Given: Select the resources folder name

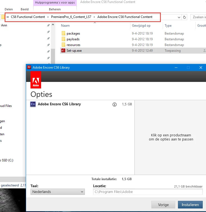Looking at the screenshot, I should (x=73, y=45).
